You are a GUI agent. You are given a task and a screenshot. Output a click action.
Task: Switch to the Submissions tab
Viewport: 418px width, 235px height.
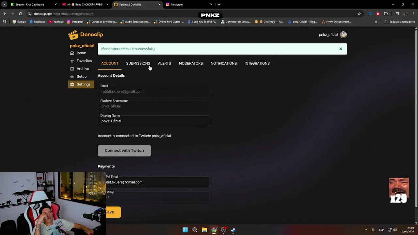[138, 63]
